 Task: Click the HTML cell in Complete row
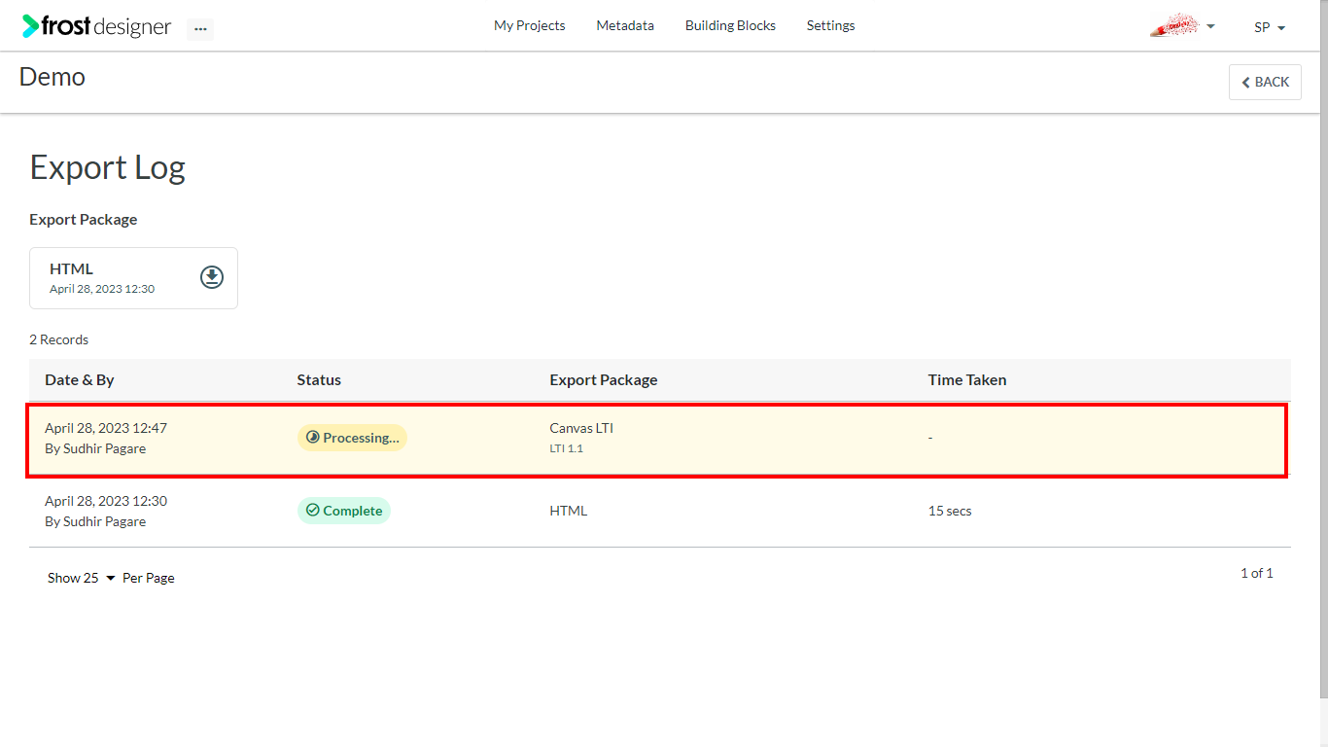coord(569,511)
